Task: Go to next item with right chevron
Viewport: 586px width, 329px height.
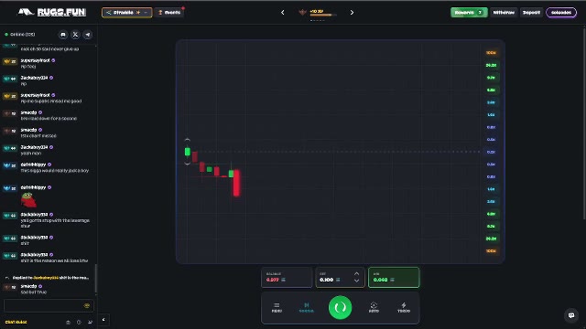Action: pyautogui.click(x=352, y=12)
